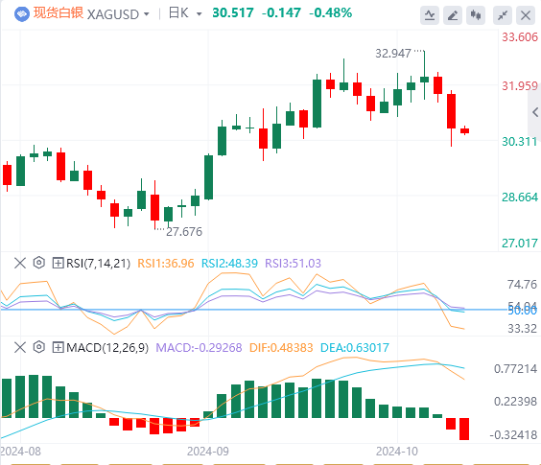
Task: Expand the RSI pane with plus icon
Action: point(58,264)
